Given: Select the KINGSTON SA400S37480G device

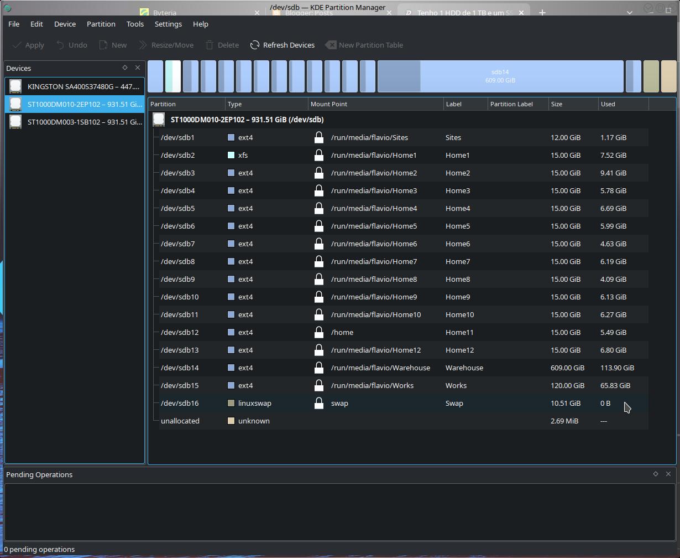Looking at the screenshot, I should (75, 86).
